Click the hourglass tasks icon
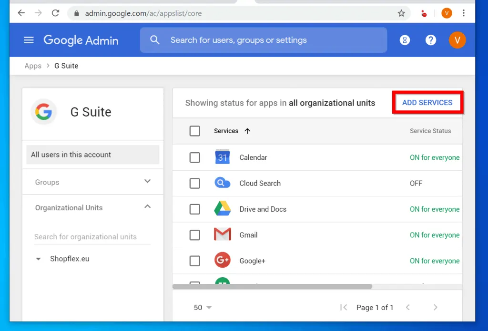The image size is (488, 331). click(405, 40)
